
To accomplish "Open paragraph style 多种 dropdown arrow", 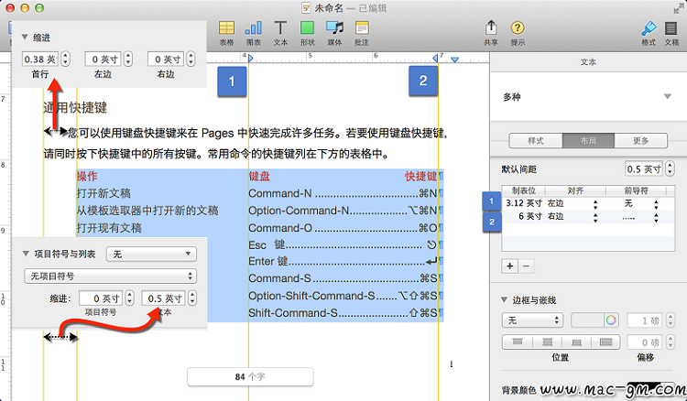I will point(667,97).
